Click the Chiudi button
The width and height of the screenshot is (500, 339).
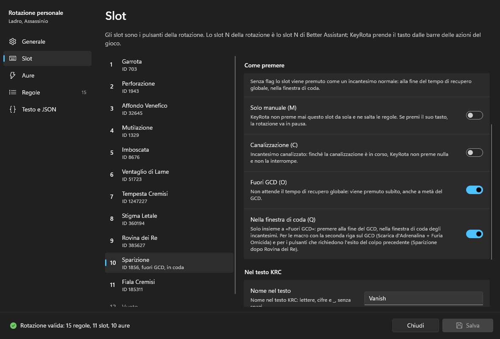[x=416, y=325]
